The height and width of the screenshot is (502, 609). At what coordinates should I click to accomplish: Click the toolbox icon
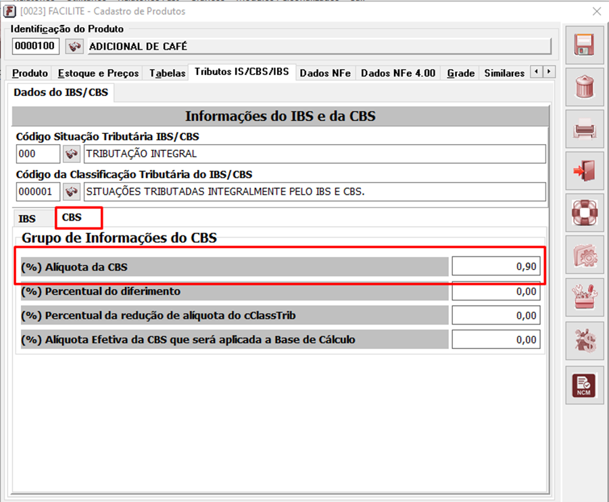click(x=584, y=297)
